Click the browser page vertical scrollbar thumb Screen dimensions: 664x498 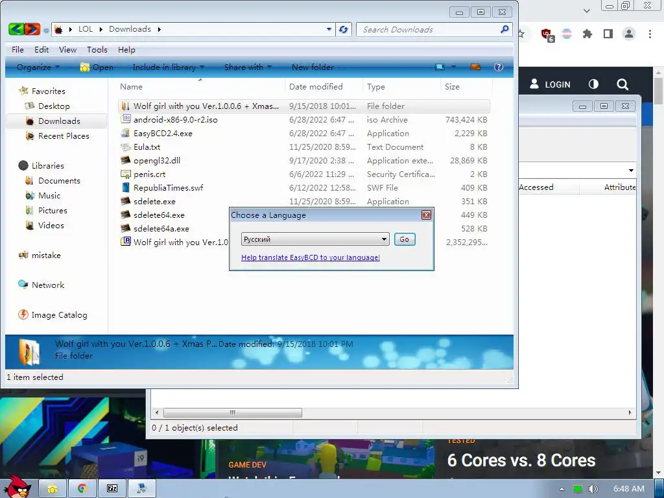pos(659,91)
